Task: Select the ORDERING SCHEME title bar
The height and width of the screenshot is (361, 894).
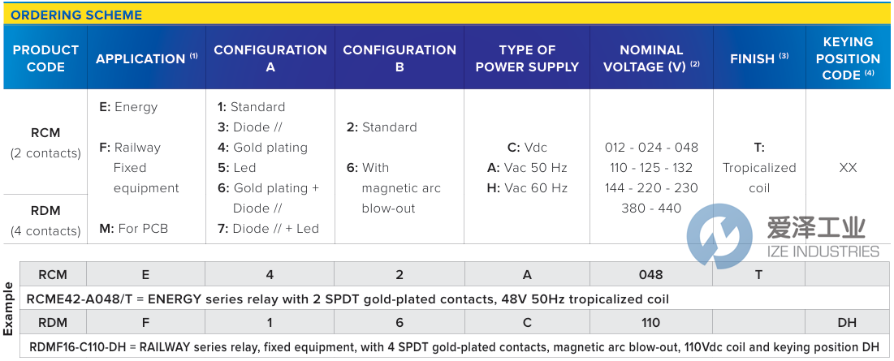Action: point(76,15)
